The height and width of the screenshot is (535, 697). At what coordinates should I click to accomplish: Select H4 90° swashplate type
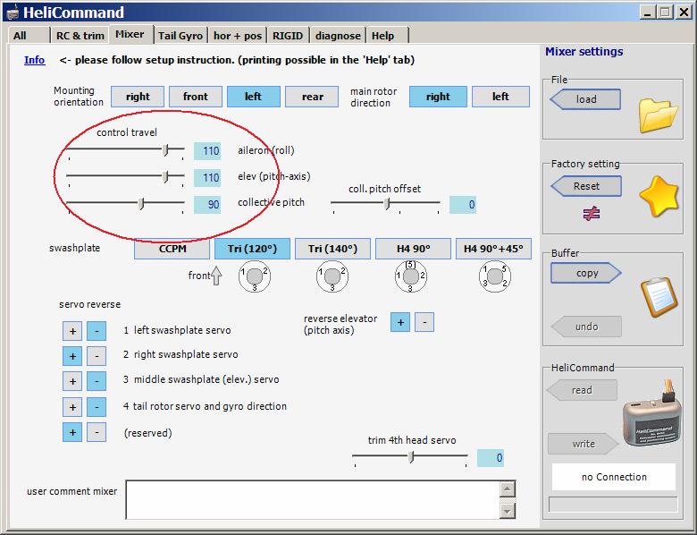[414, 249]
